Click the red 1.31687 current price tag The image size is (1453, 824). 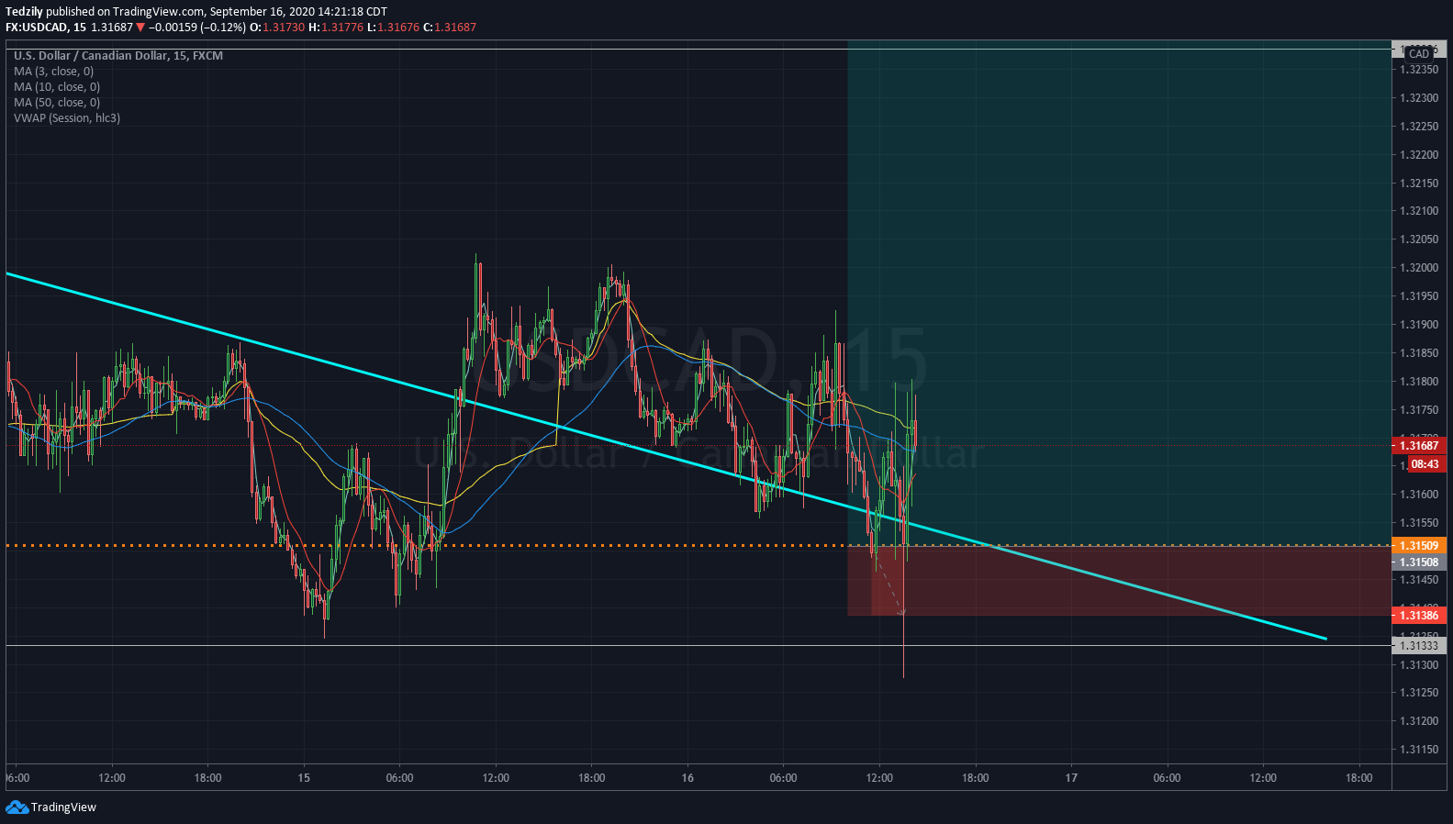coord(1419,446)
